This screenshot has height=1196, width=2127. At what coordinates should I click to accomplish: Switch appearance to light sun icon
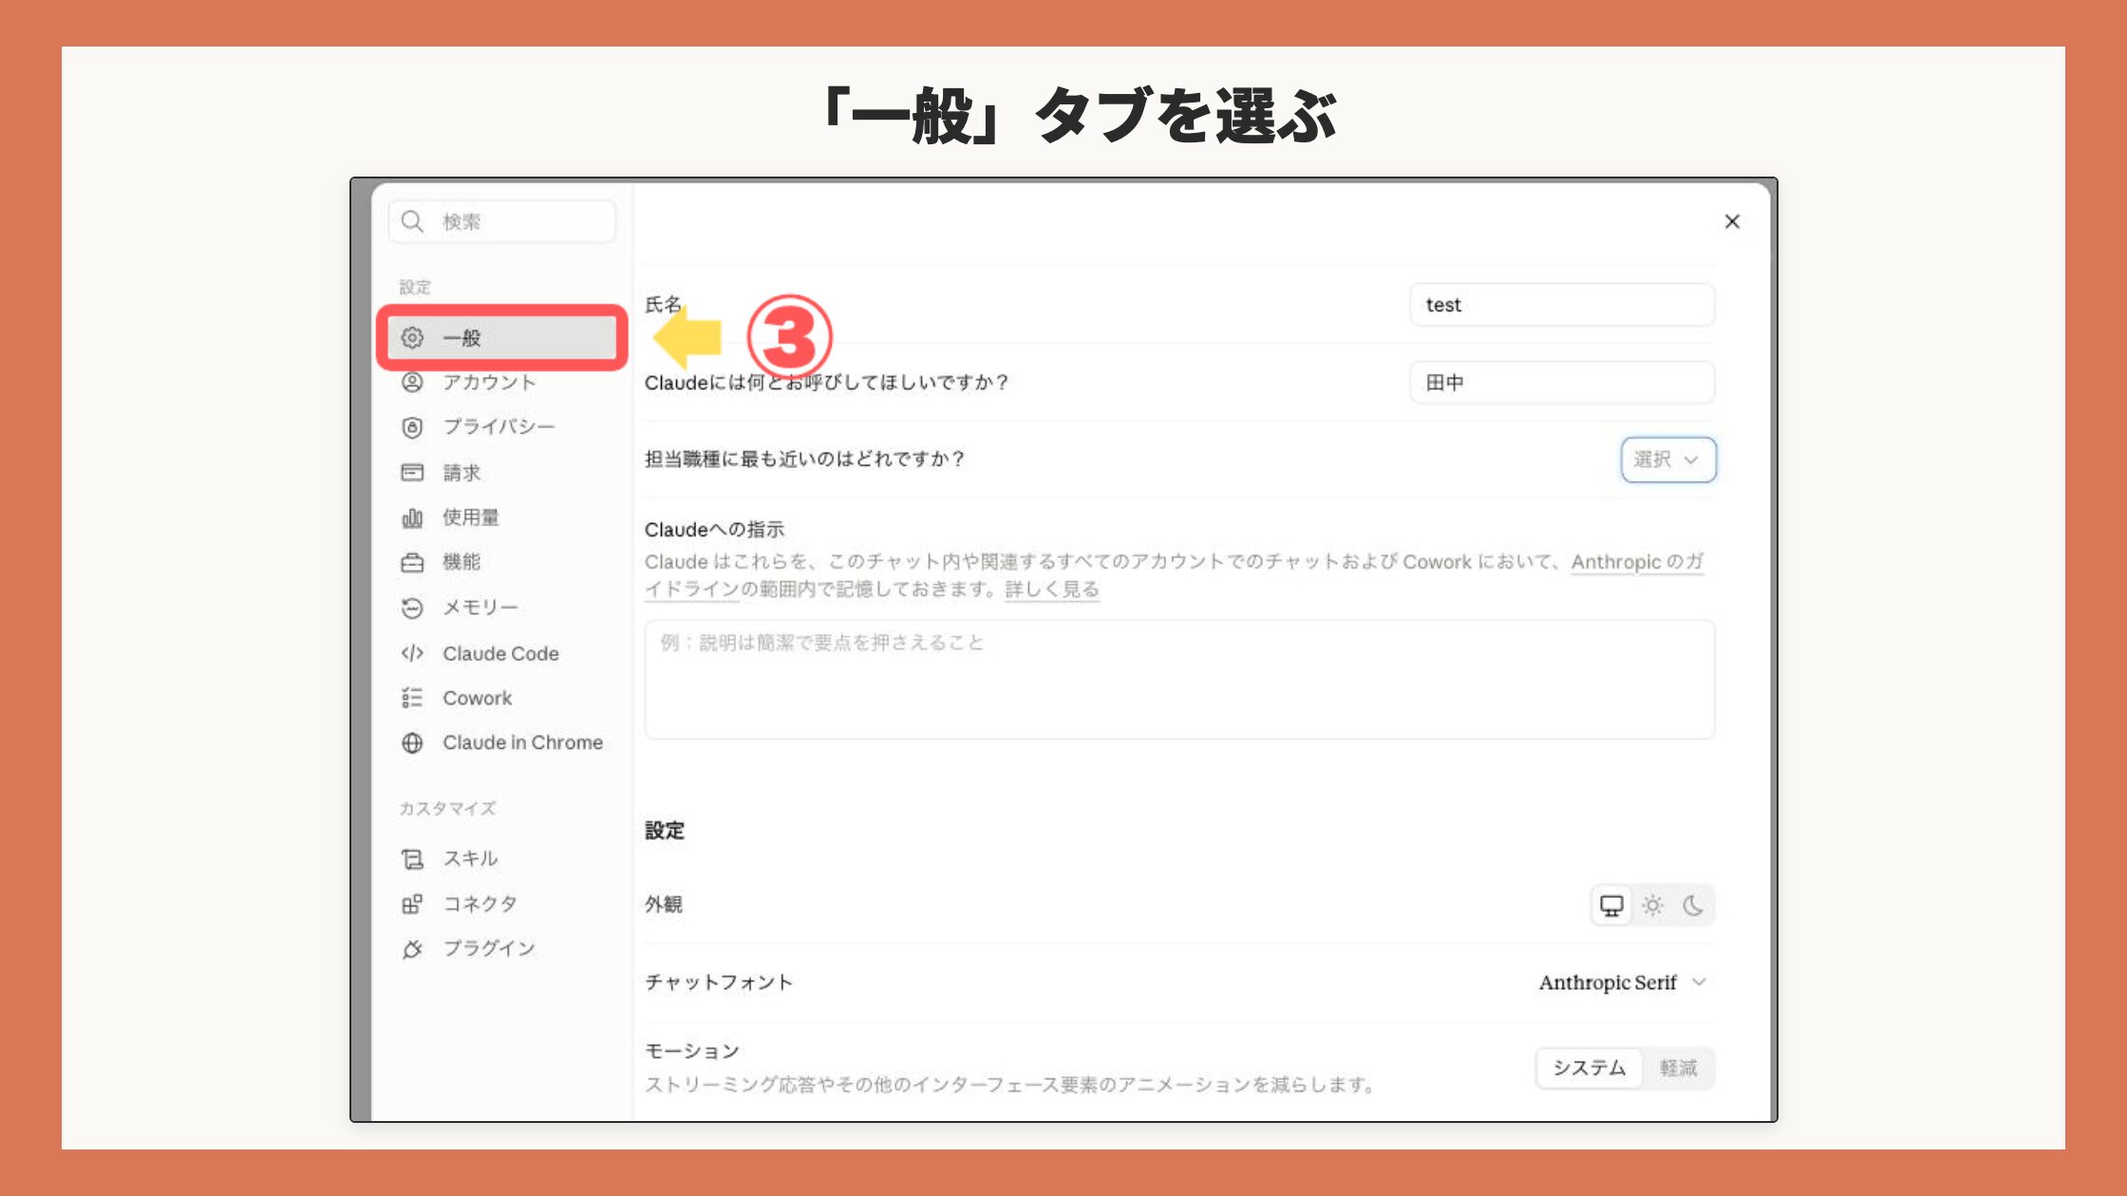(1653, 906)
